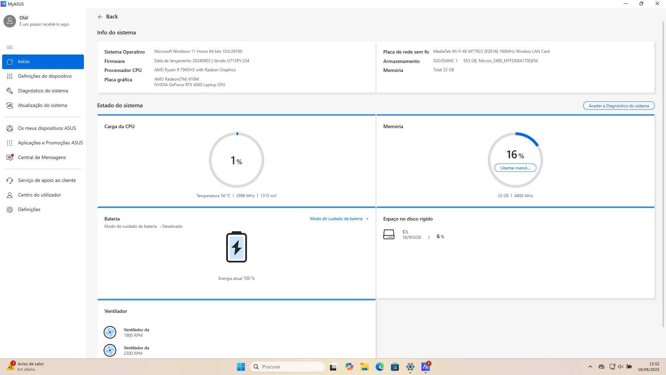Click the Libertar memória button

pos(515,168)
